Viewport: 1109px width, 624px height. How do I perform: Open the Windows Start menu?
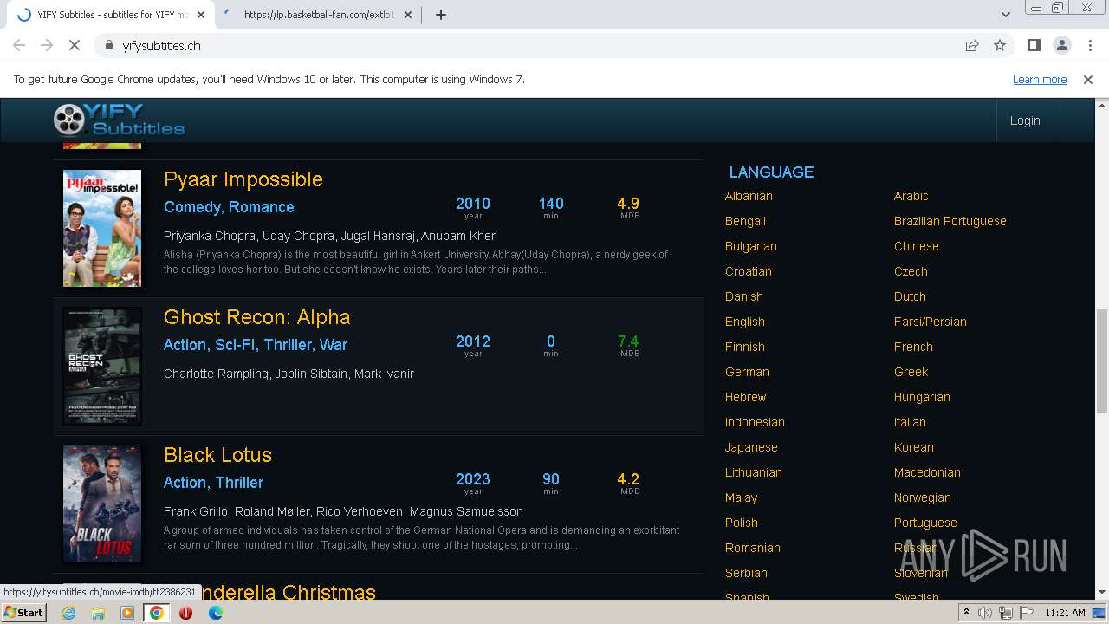pyautogui.click(x=23, y=613)
